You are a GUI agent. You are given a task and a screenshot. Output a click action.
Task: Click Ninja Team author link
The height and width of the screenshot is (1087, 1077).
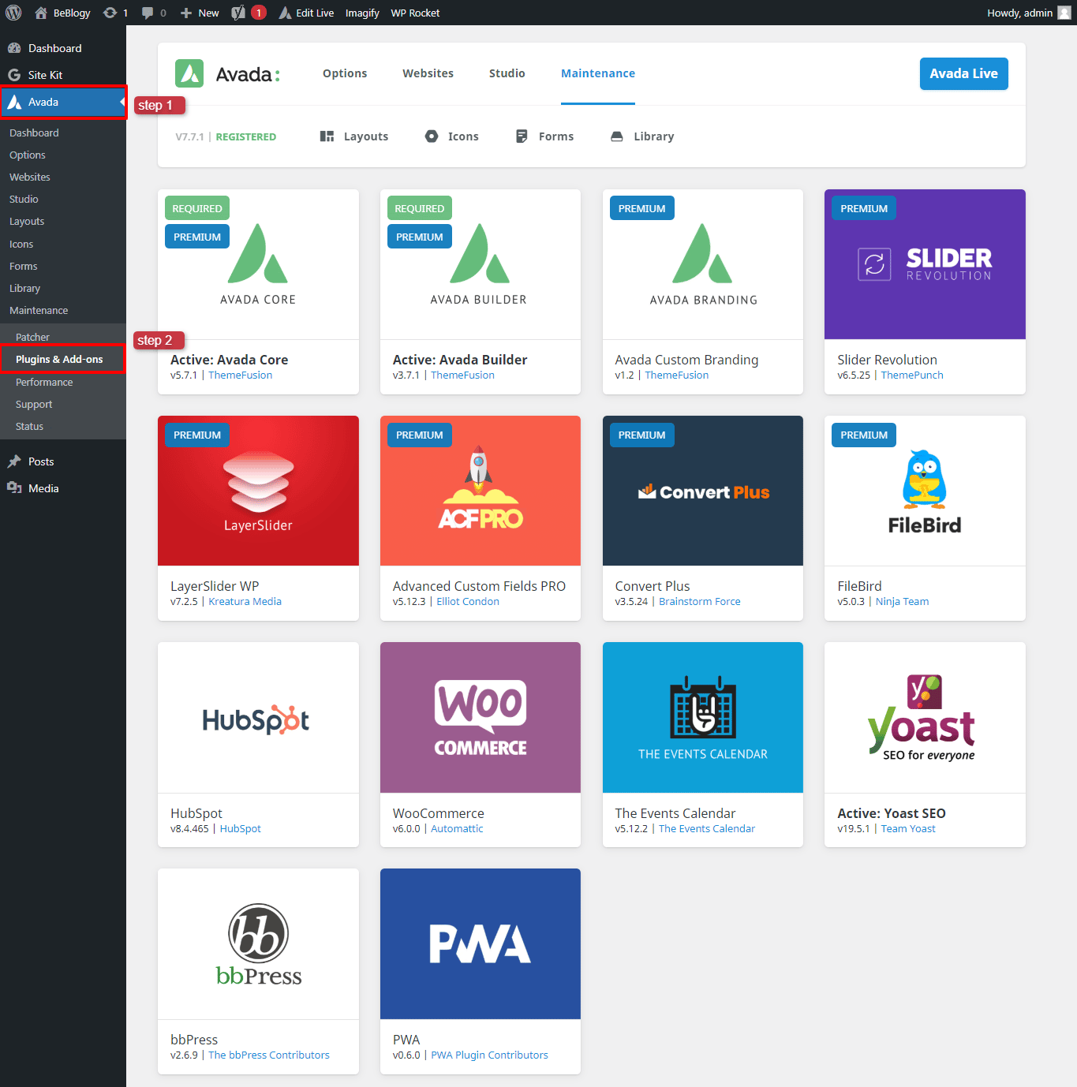pos(902,602)
